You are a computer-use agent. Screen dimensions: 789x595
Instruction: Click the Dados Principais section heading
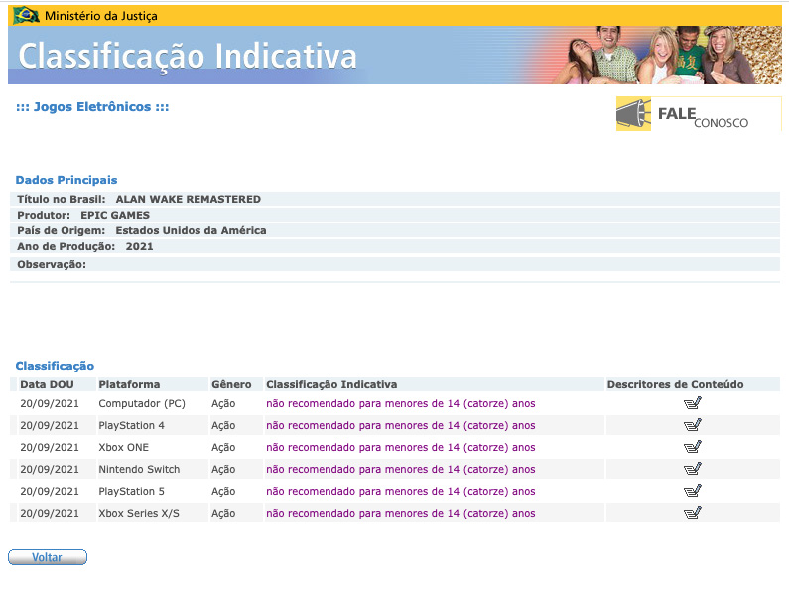tap(66, 180)
